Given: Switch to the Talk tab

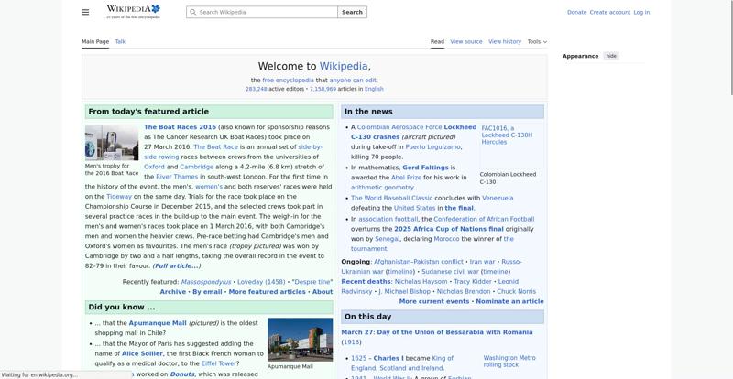Looking at the screenshot, I should pyautogui.click(x=120, y=41).
